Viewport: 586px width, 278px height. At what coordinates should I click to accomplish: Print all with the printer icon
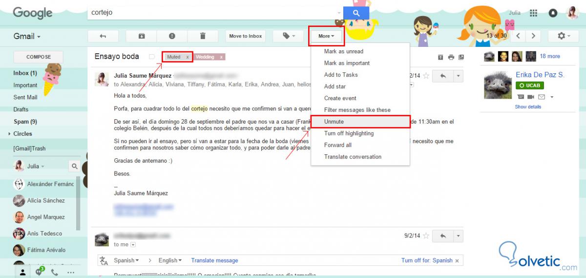point(451,57)
